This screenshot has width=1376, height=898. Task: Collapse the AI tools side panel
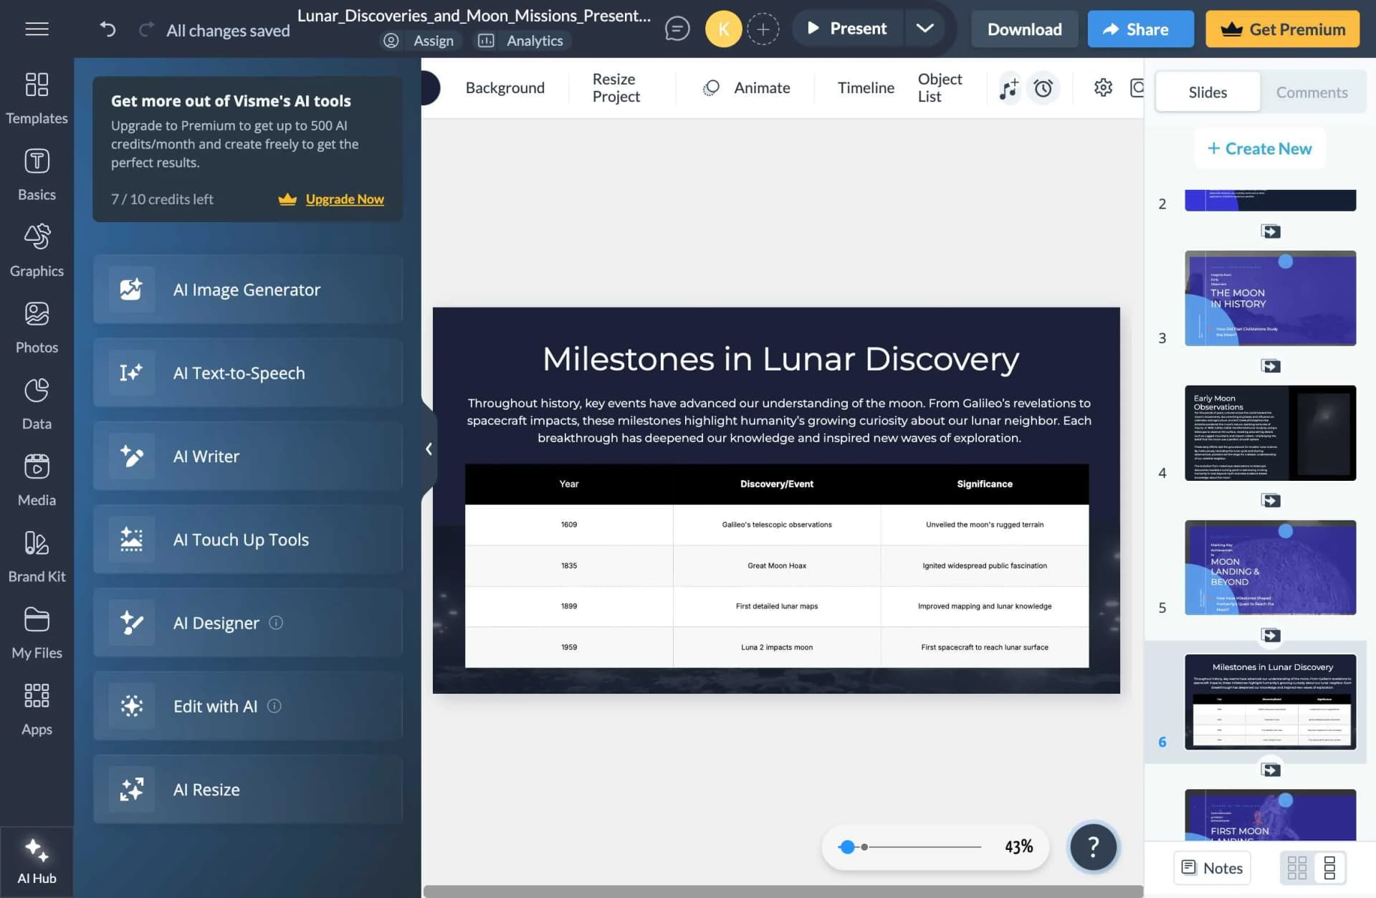pos(429,449)
